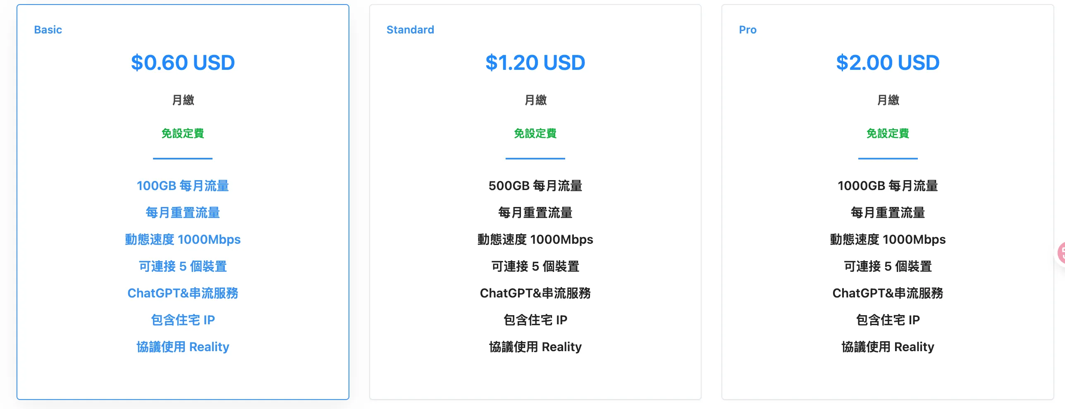The height and width of the screenshot is (409, 1065).
Task: Open the Standard plan title link
Action: [410, 30]
